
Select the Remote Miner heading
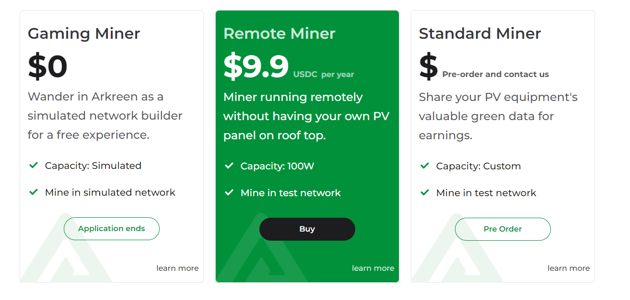pos(280,33)
